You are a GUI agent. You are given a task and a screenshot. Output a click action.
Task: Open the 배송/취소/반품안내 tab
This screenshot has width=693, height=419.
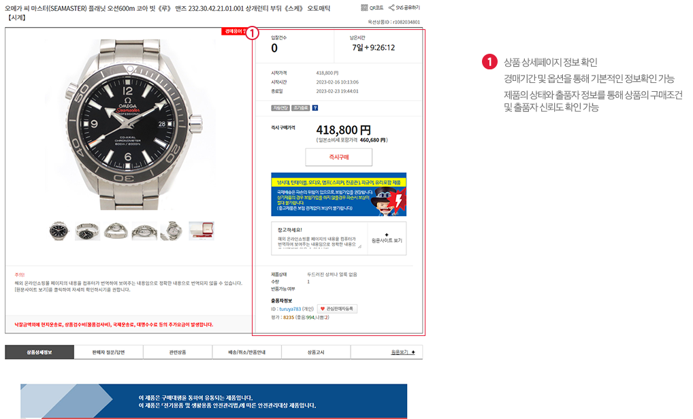(246, 352)
